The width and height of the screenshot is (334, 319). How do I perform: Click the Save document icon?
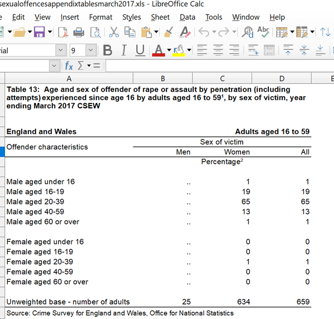click(40, 32)
